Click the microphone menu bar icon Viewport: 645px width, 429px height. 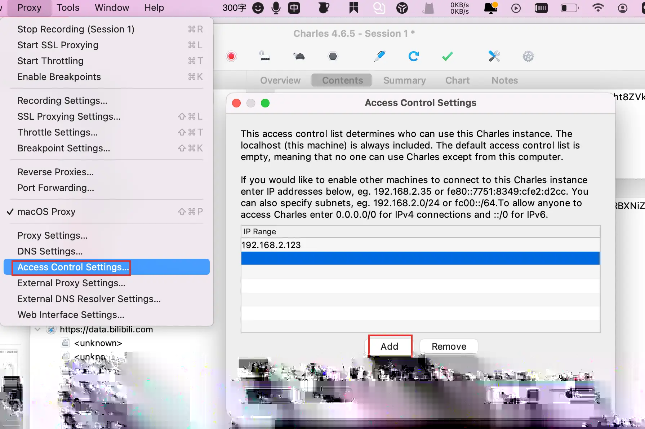pos(276,8)
